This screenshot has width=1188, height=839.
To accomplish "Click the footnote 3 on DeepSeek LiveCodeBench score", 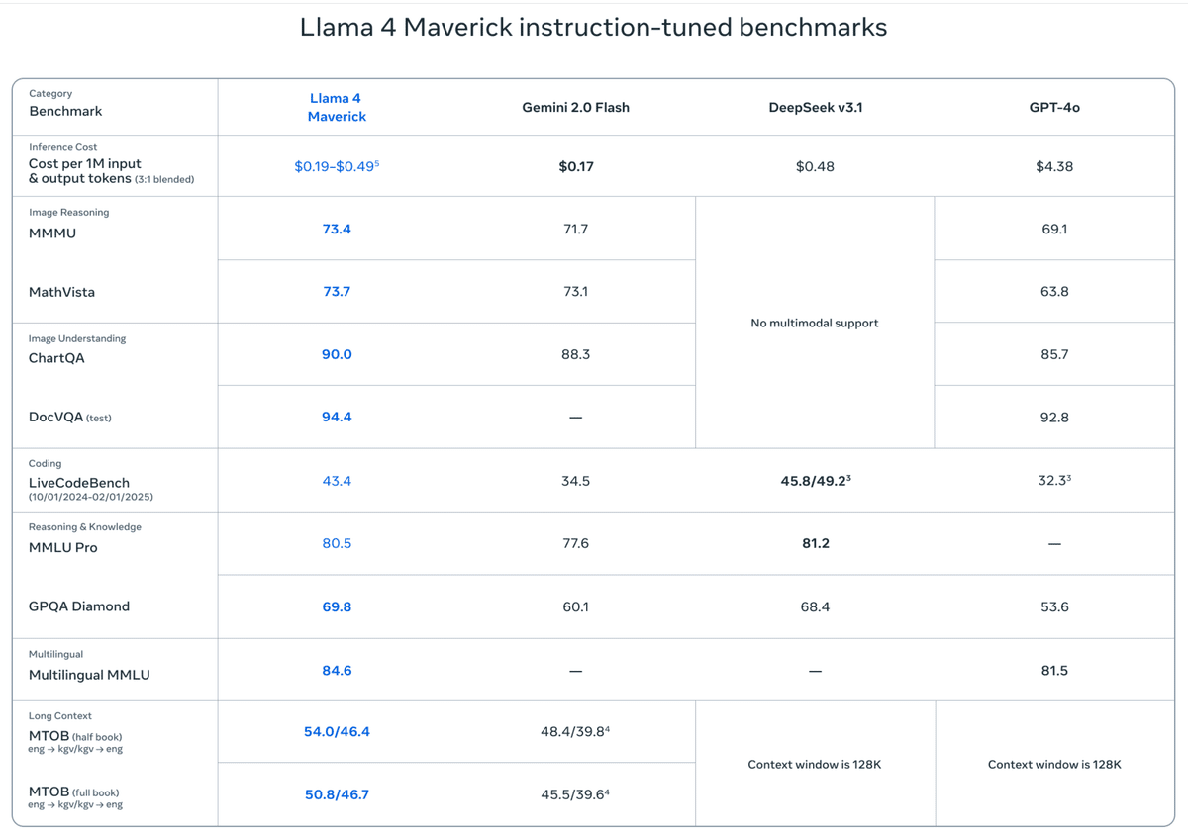I will pyautogui.click(x=847, y=477).
